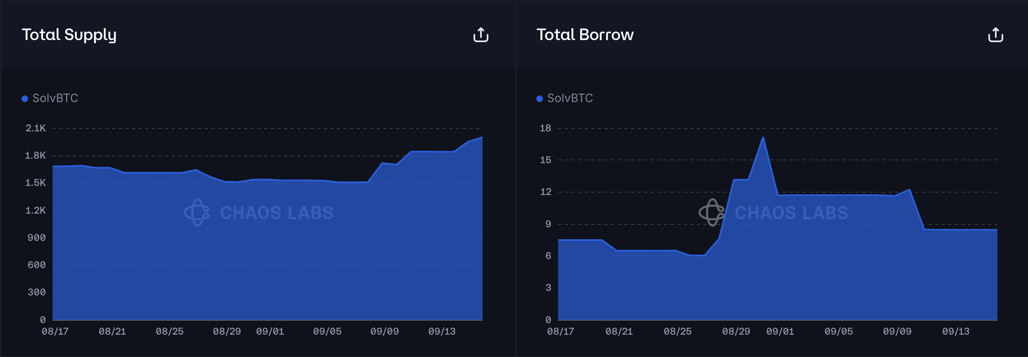Click 09/01 date label under Total Borrow
Viewport: 1028px width, 357px height.
780,331
